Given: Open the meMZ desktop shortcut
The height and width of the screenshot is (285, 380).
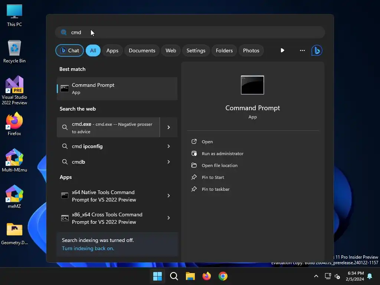Looking at the screenshot, I should point(14,197).
